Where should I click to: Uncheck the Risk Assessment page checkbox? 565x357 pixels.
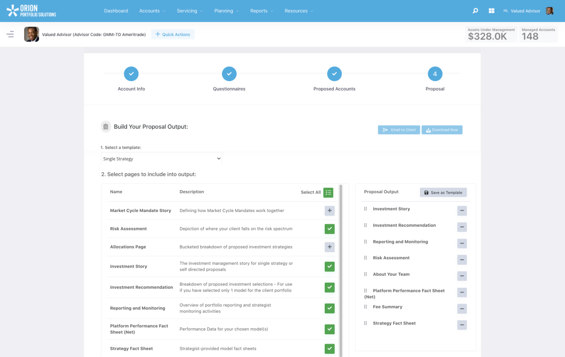point(329,229)
